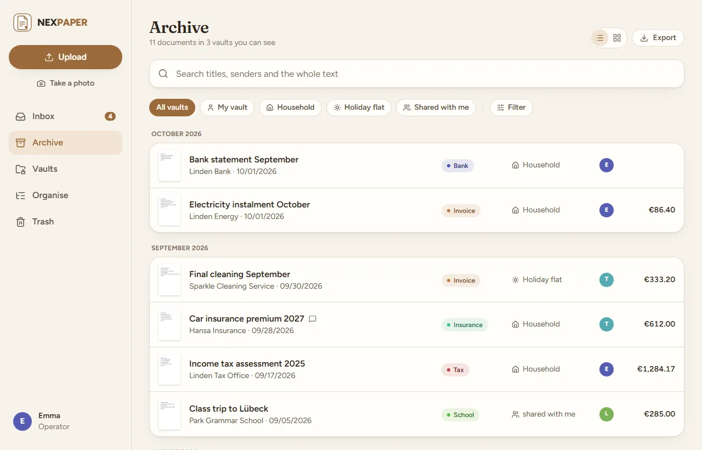Click owner avatar L on Class trip row

point(607,414)
